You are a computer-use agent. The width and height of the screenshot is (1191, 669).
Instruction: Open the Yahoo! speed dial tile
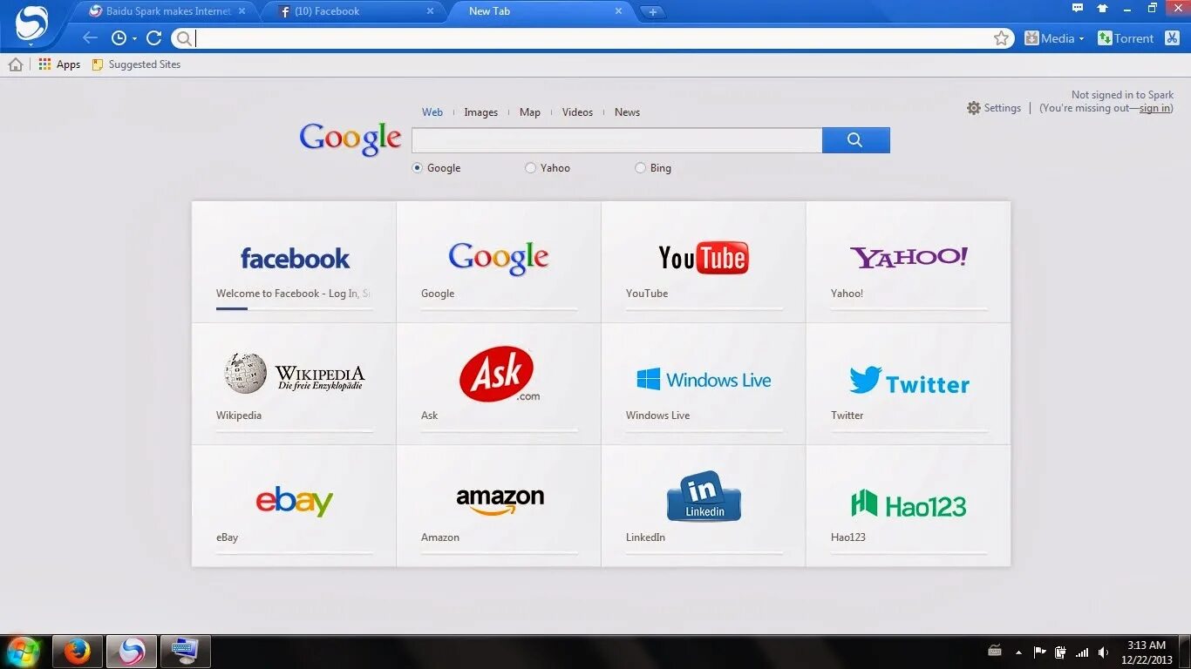click(x=909, y=262)
